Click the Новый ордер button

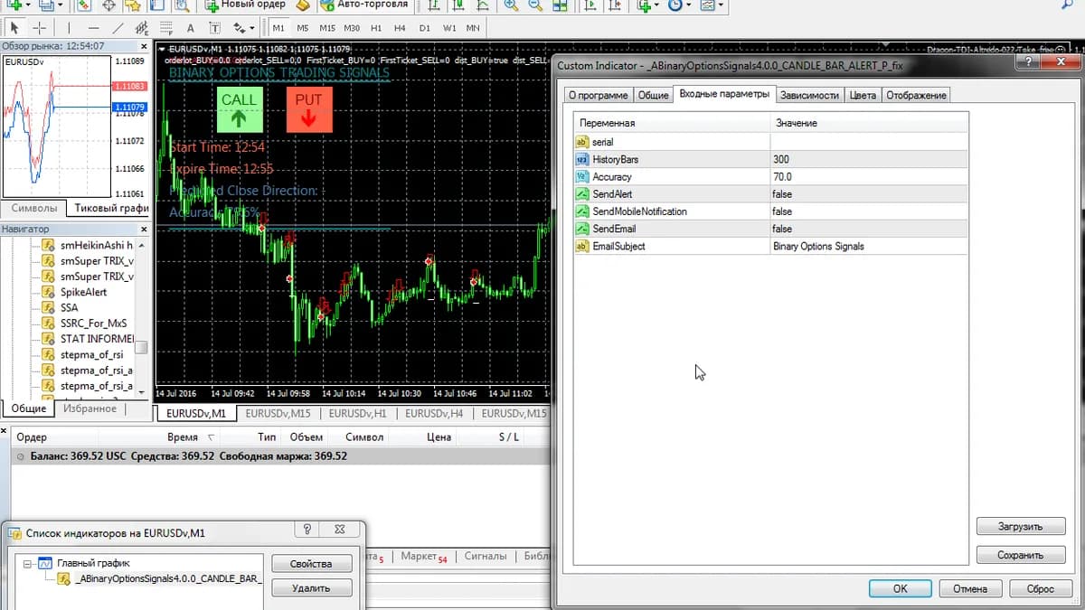[244, 5]
